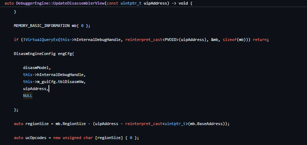Image resolution: width=307 pixels, height=145 pixels.
Task: Click 'DisasmEngineConfig' type name
Action: [35, 54]
